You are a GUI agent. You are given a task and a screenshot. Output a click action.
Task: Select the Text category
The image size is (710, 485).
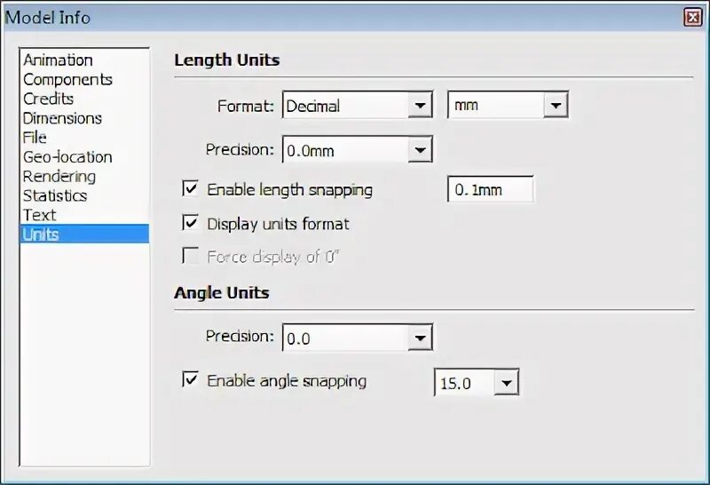[x=40, y=215]
